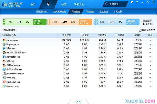Click the pcmaster.exe cube icon
Screen dimensions: 157x104
coord(4,57)
